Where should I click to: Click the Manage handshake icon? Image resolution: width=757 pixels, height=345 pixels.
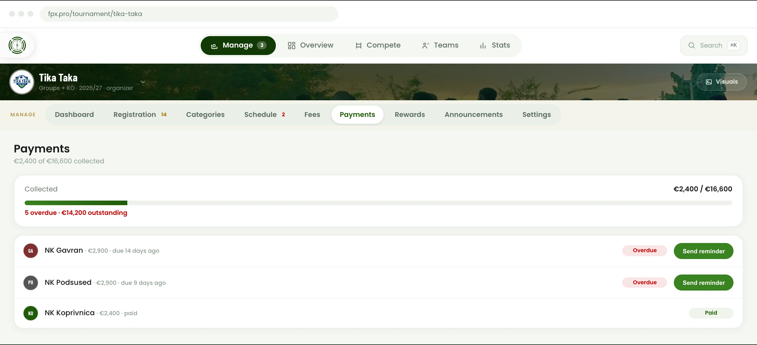coord(214,46)
